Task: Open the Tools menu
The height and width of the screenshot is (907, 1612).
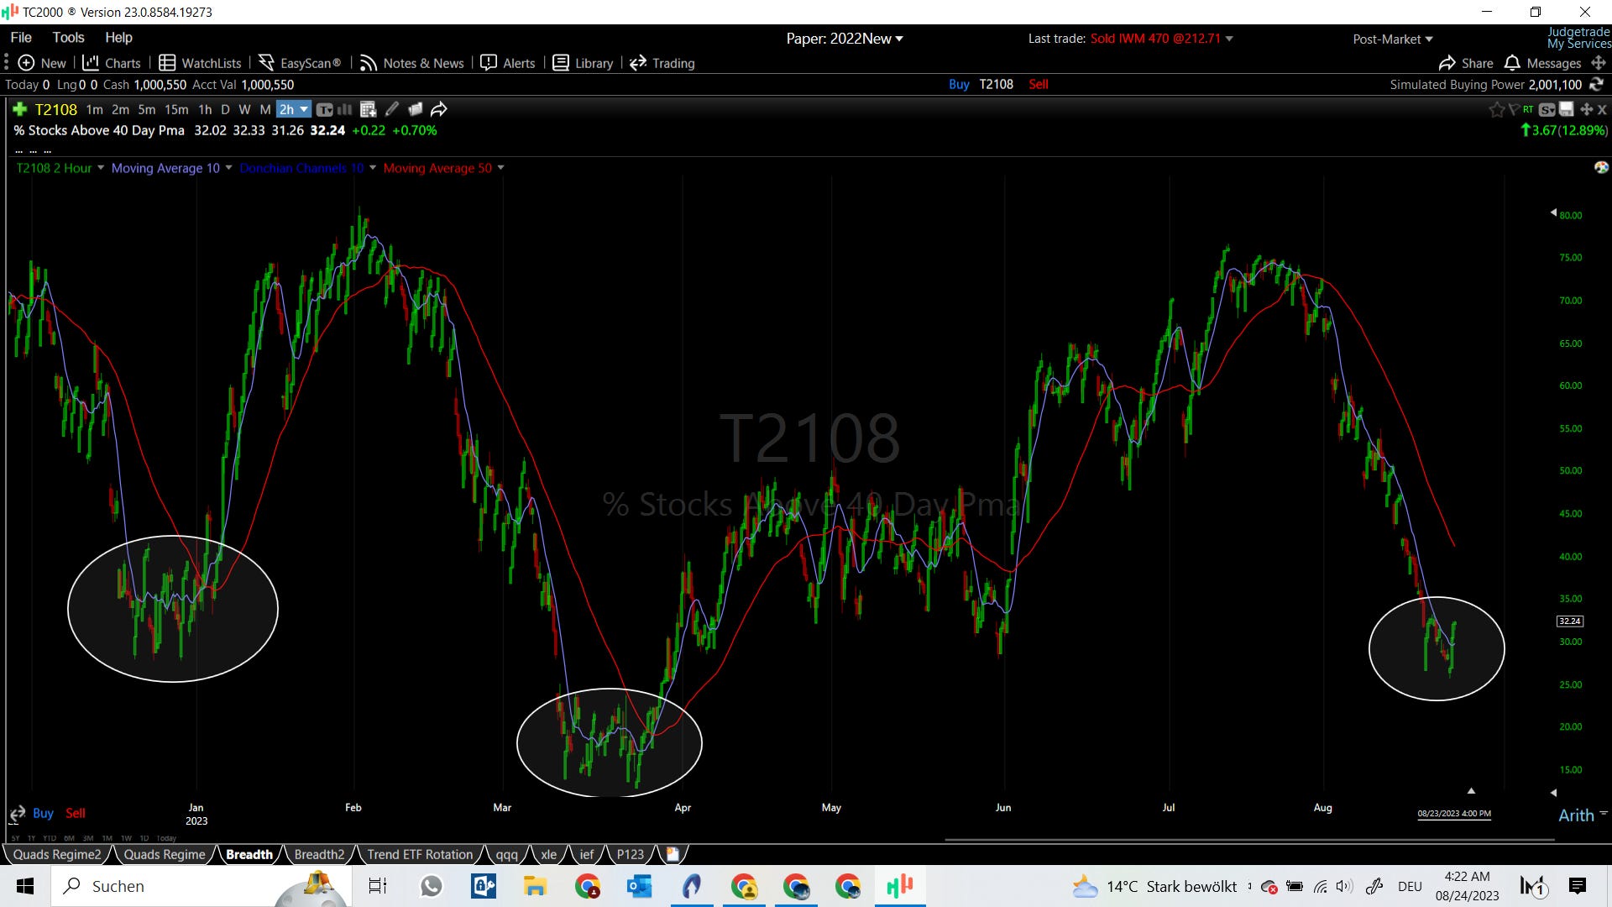Action: [68, 37]
